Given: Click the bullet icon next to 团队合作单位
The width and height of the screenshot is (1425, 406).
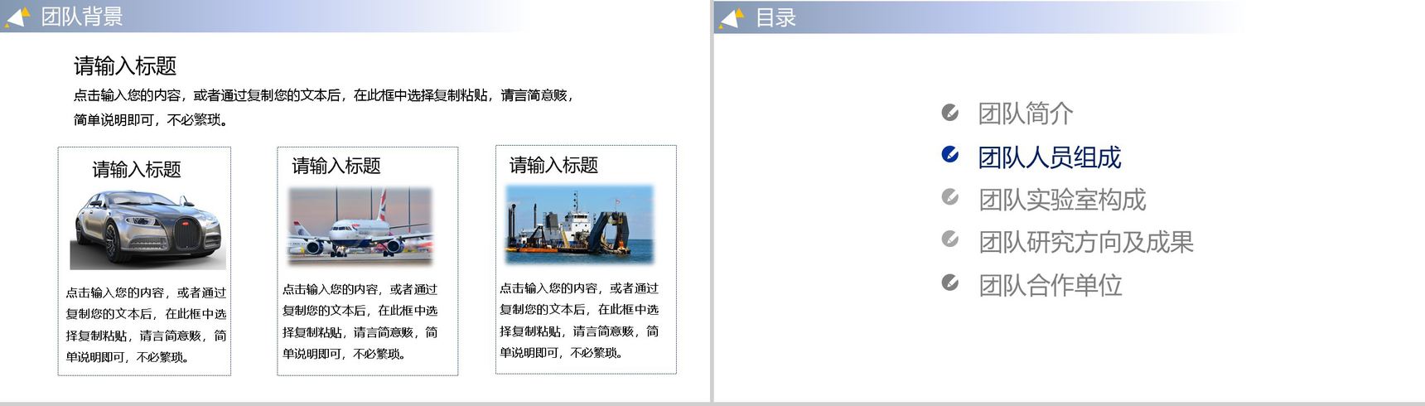Looking at the screenshot, I should point(950,283).
